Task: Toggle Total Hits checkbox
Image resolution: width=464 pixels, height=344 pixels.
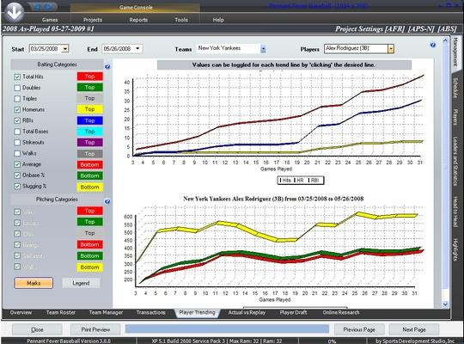Action: pos(17,77)
